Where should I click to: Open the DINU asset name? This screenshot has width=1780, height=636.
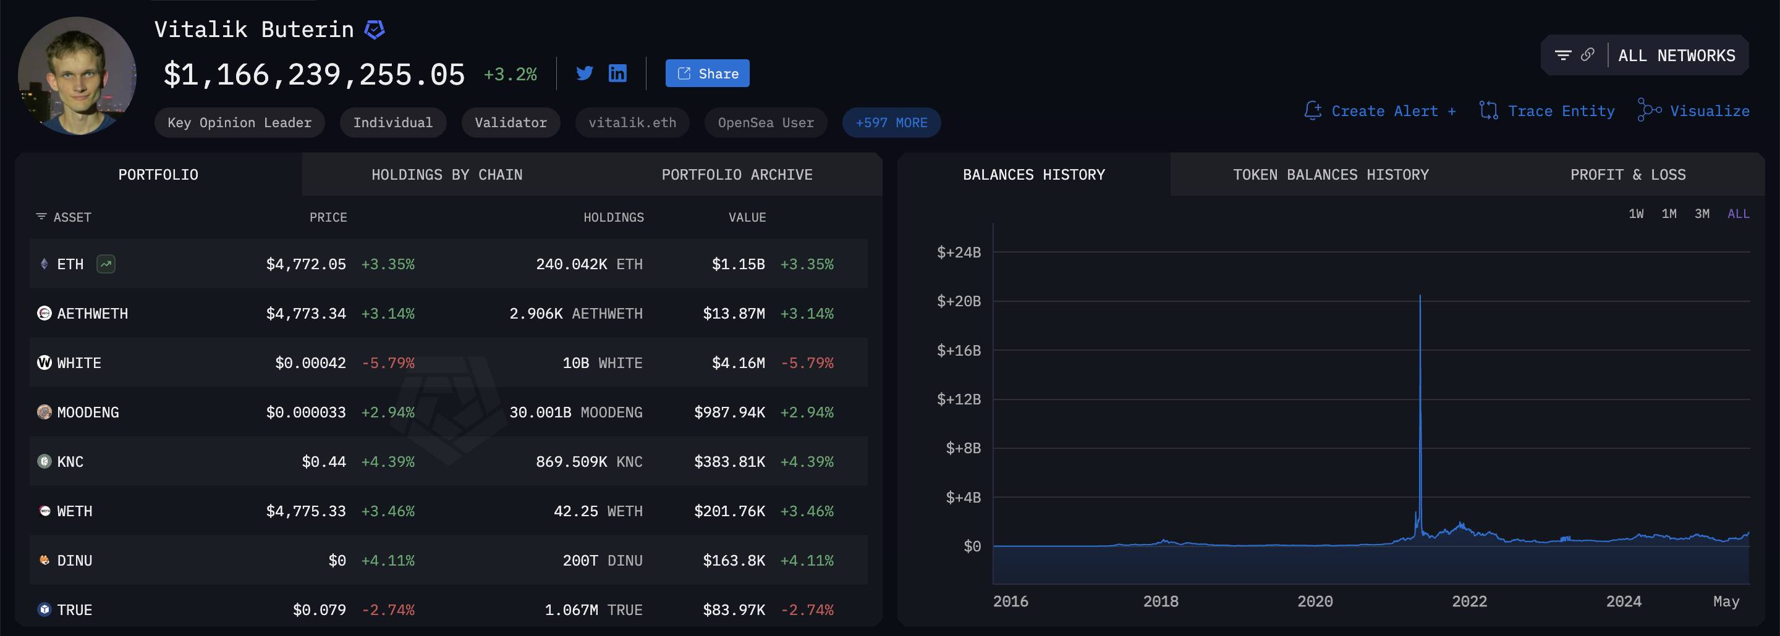tap(75, 561)
